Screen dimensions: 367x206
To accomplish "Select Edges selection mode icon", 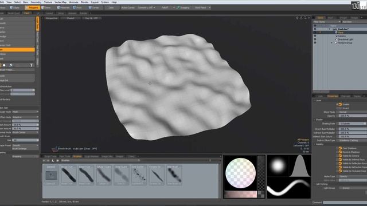I will point(11,7).
